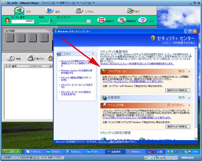Click the 再プリント reprint printer icon
This screenshot has height=161, width=202.
(x=31, y=58)
